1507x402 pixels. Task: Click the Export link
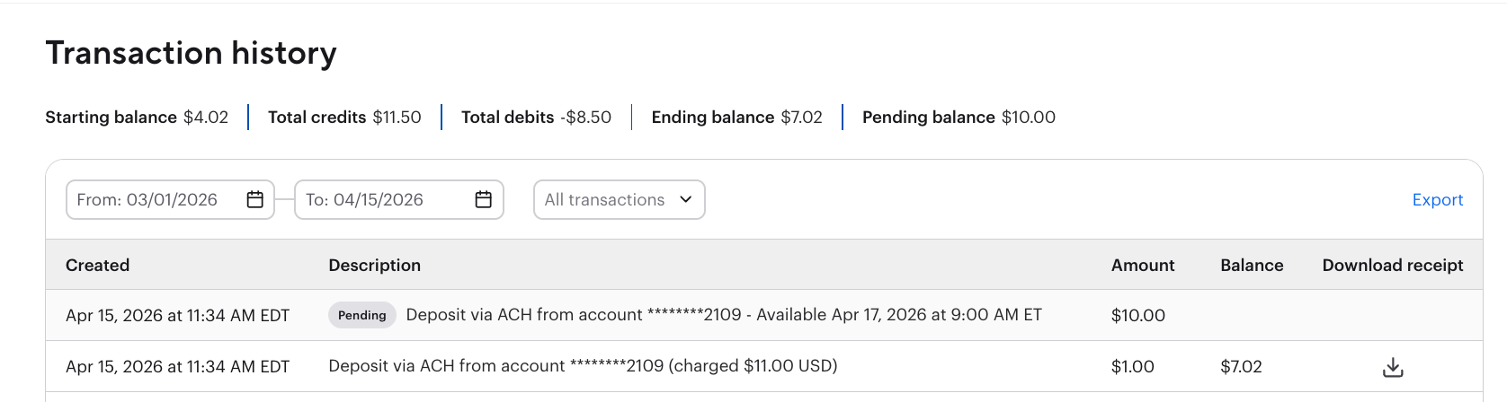pyautogui.click(x=1437, y=199)
